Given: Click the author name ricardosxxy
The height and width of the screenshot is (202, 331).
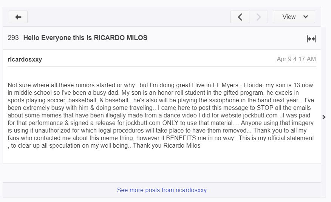Looking at the screenshot, I should pyautogui.click(x=25, y=59).
